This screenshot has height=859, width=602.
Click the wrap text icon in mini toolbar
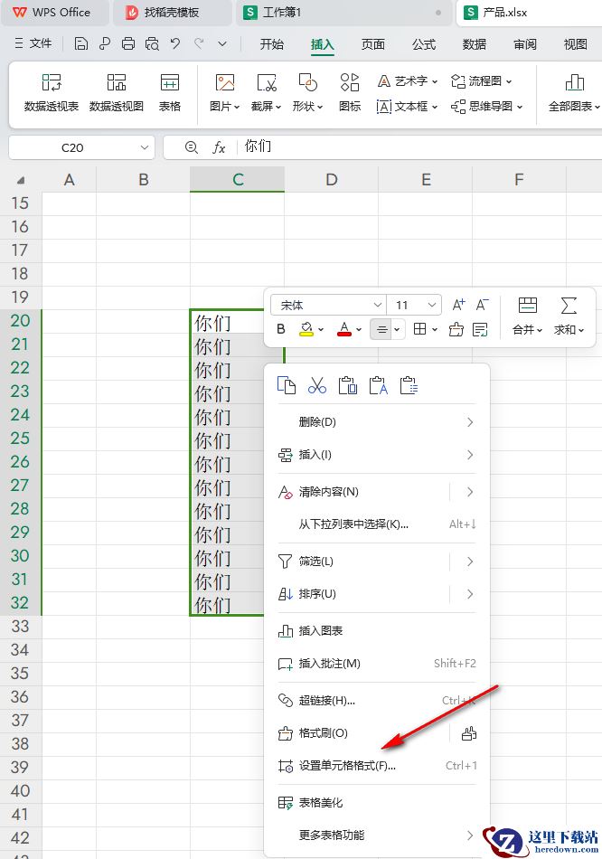tap(480, 329)
